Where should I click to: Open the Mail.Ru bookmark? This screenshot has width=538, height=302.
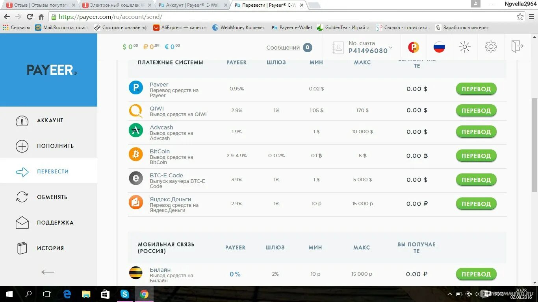coord(62,28)
